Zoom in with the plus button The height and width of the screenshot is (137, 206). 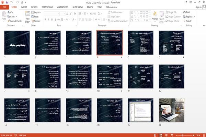(194, 135)
